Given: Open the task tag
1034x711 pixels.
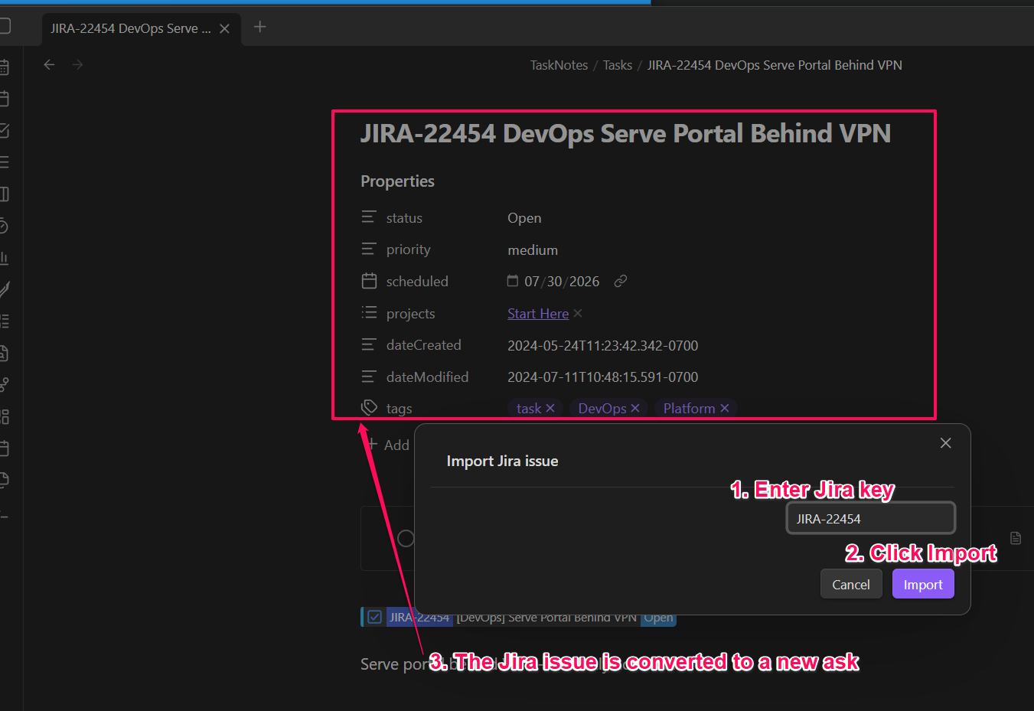Looking at the screenshot, I should [529, 409].
